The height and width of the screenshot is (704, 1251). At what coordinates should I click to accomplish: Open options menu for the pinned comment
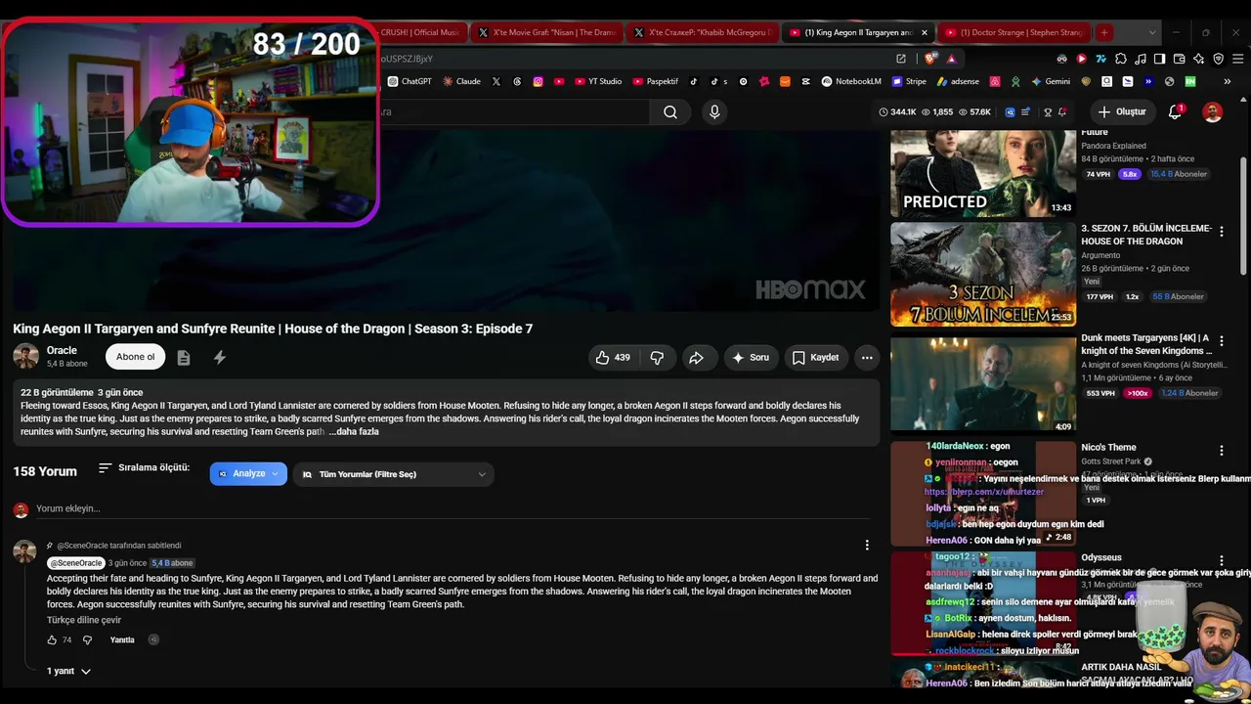click(867, 545)
